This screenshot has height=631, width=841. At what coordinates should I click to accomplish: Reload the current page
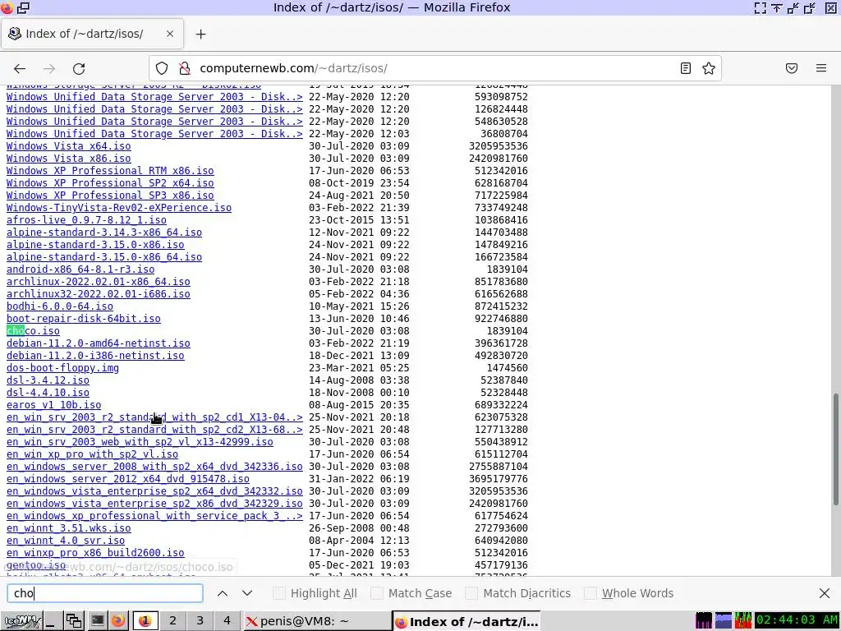pos(79,68)
